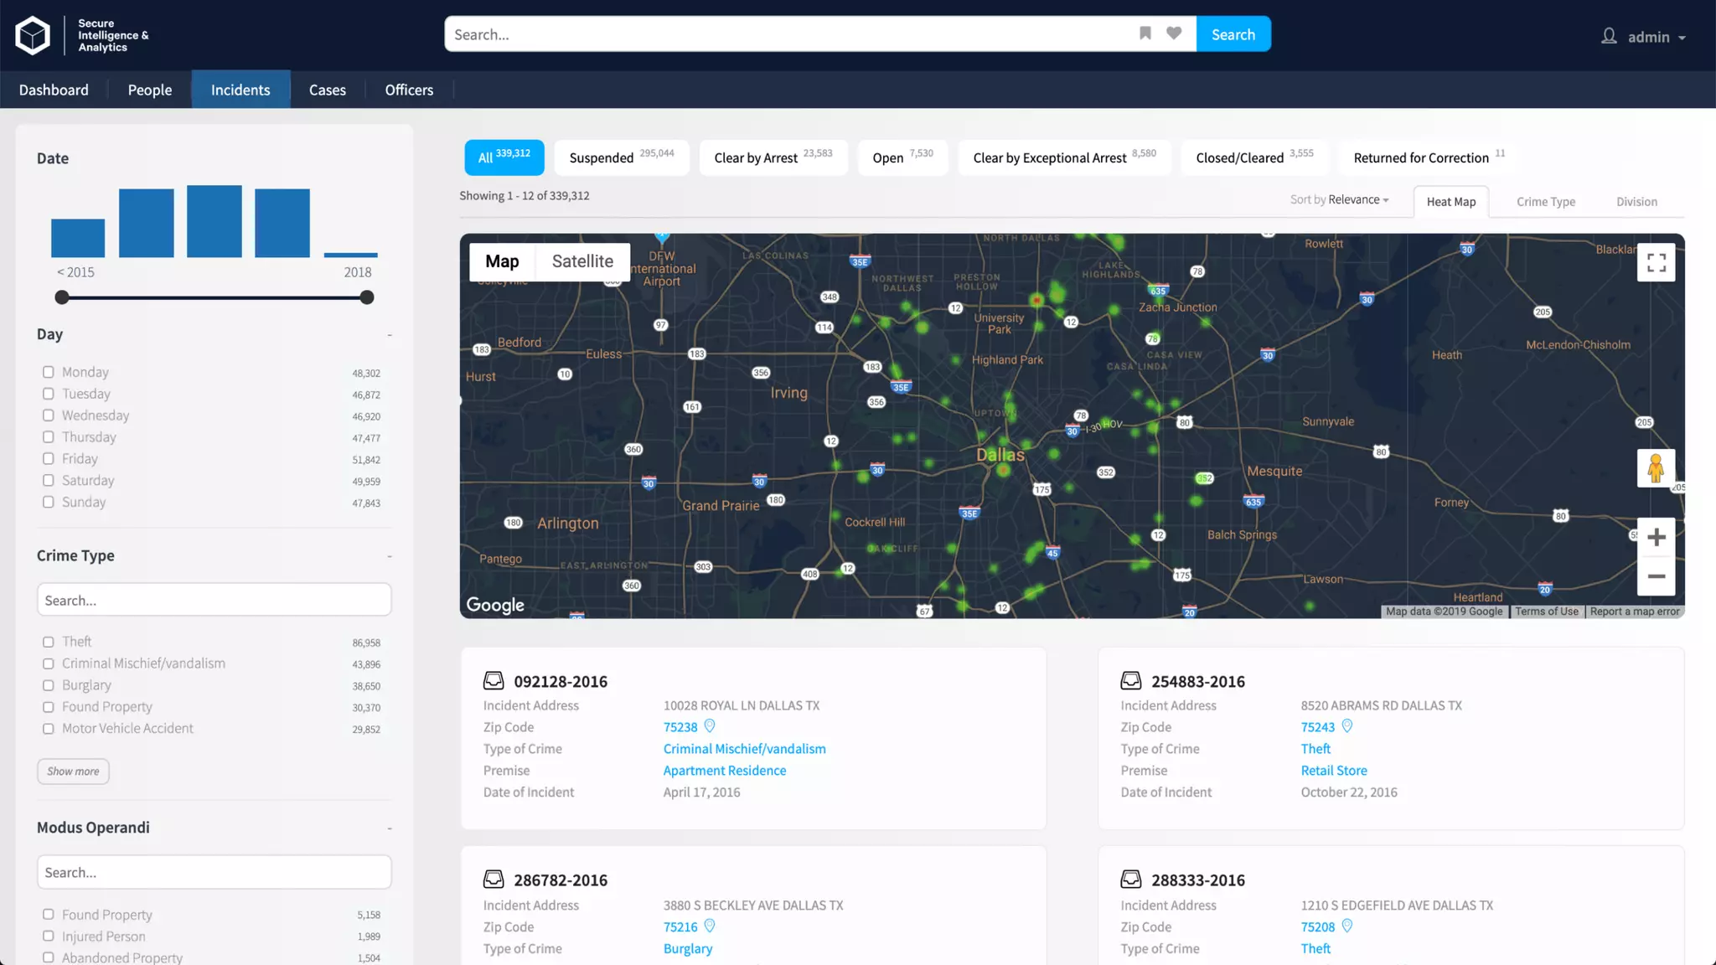
Task: Open the Retail Store premise link
Action: [1333, 771]
